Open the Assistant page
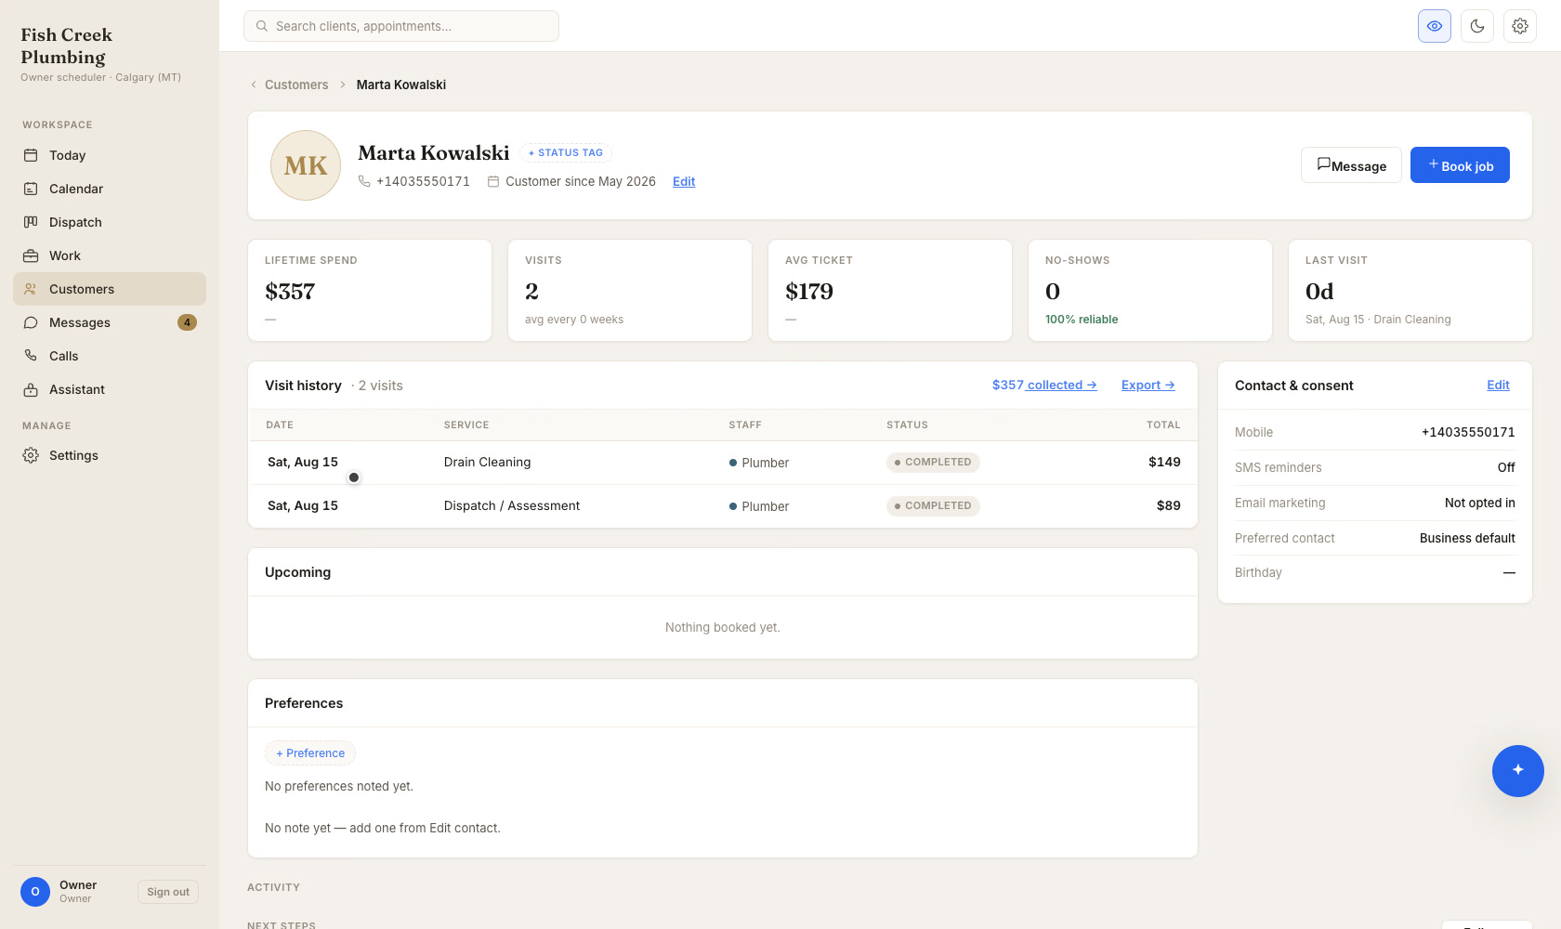The width and height of the screenshot is (1561, 929). [x=110, y=389]
